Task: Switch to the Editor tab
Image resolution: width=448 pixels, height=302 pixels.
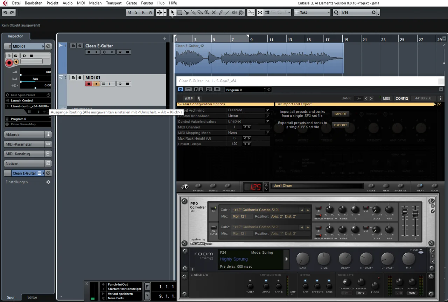Action: click(32, 297)
